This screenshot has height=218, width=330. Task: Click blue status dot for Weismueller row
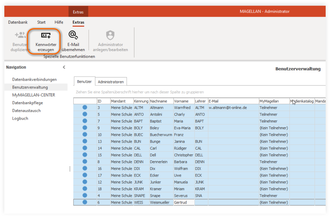coord(85,202)
